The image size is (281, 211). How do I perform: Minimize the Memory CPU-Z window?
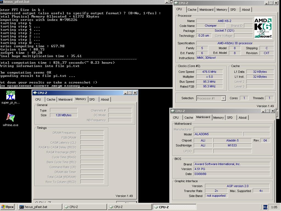tap(125, 93)
